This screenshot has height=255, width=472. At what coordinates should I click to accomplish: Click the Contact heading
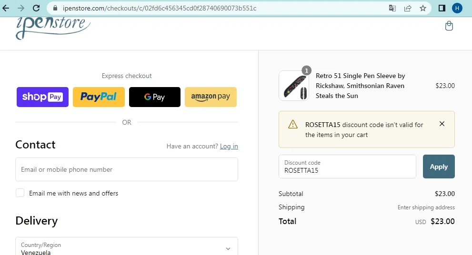tap(36, 145)
